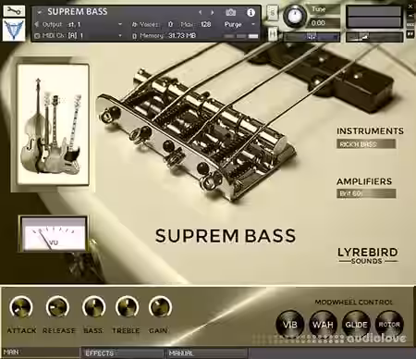Toggle the PV button at header edge
Screen dimensions: 416x359
410,33
